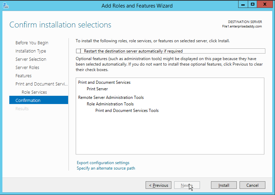Cancel the wizard
Screen dimensions: 275x195
pos(252,185)
